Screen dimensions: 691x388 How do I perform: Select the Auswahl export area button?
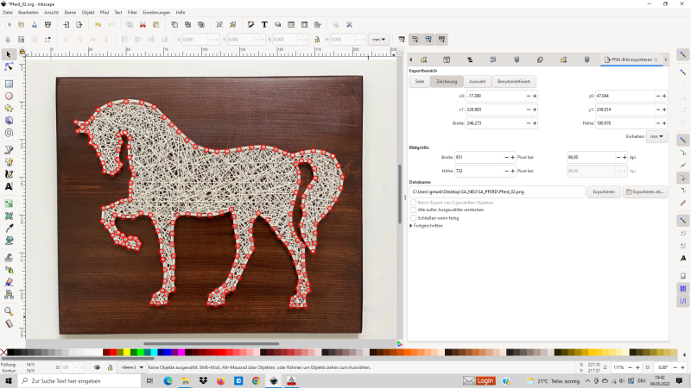click(x=477, y=81)
